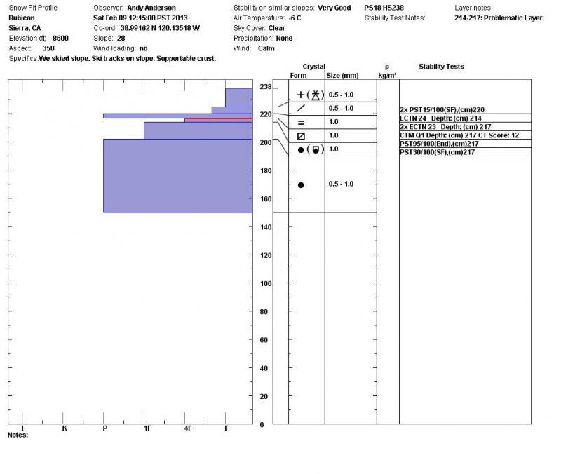Select the largest blue hardness bar
Viewport: 561px width, 474px height.
pyautogui.click(x=177, y=175)
